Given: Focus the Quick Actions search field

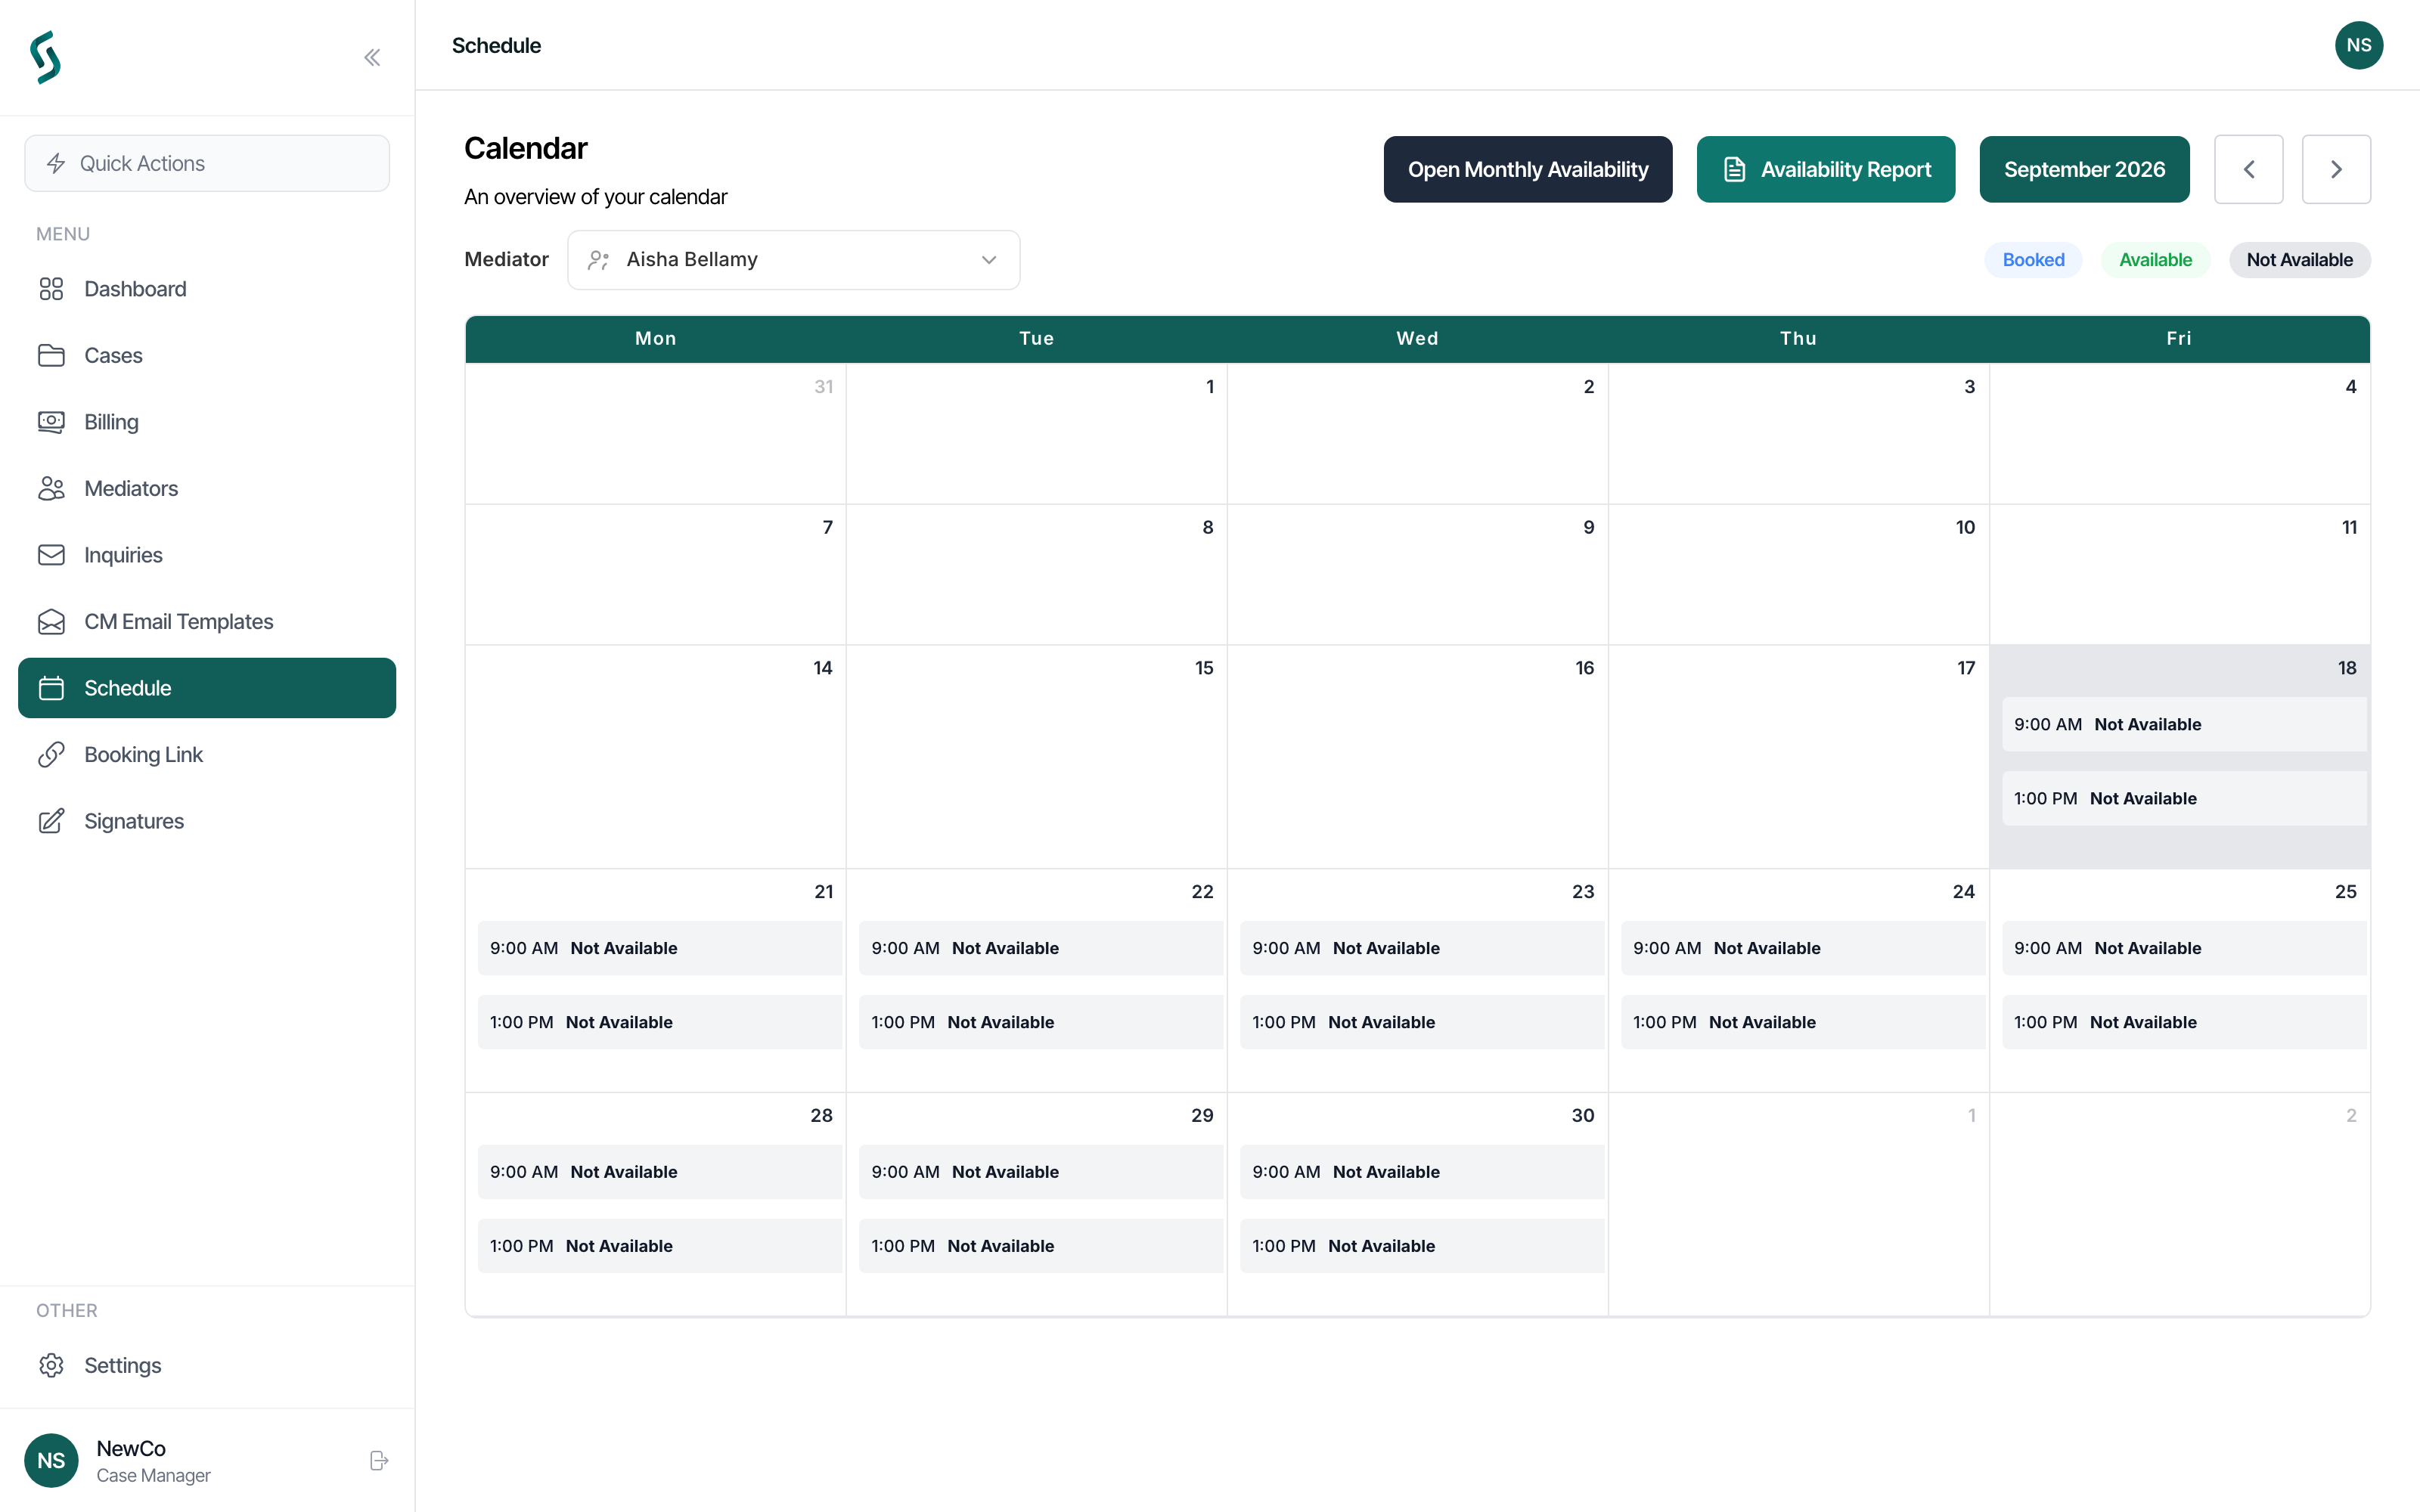Looking at the screenshot, I should pos(207,163).
